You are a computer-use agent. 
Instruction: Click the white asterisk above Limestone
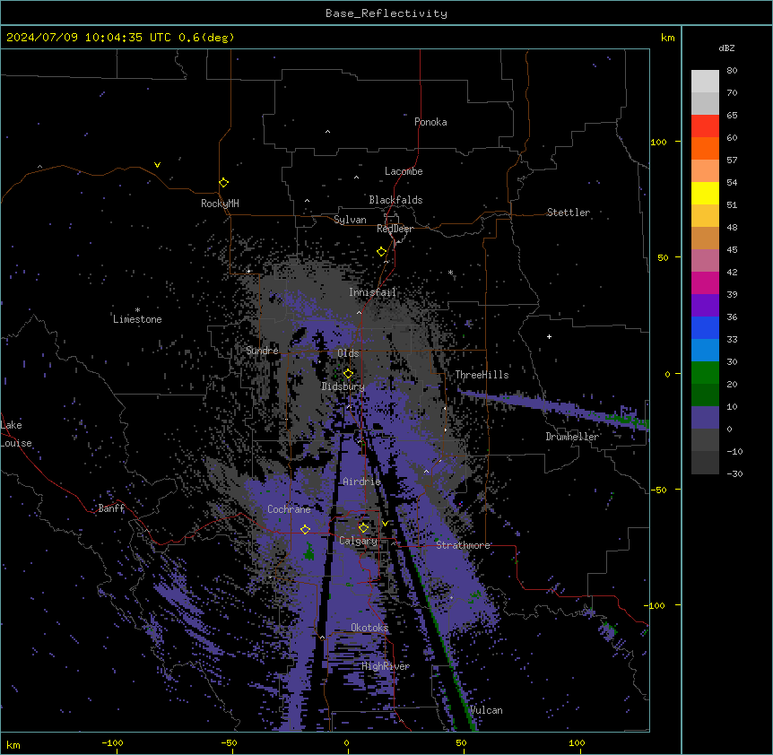(137, 310)
